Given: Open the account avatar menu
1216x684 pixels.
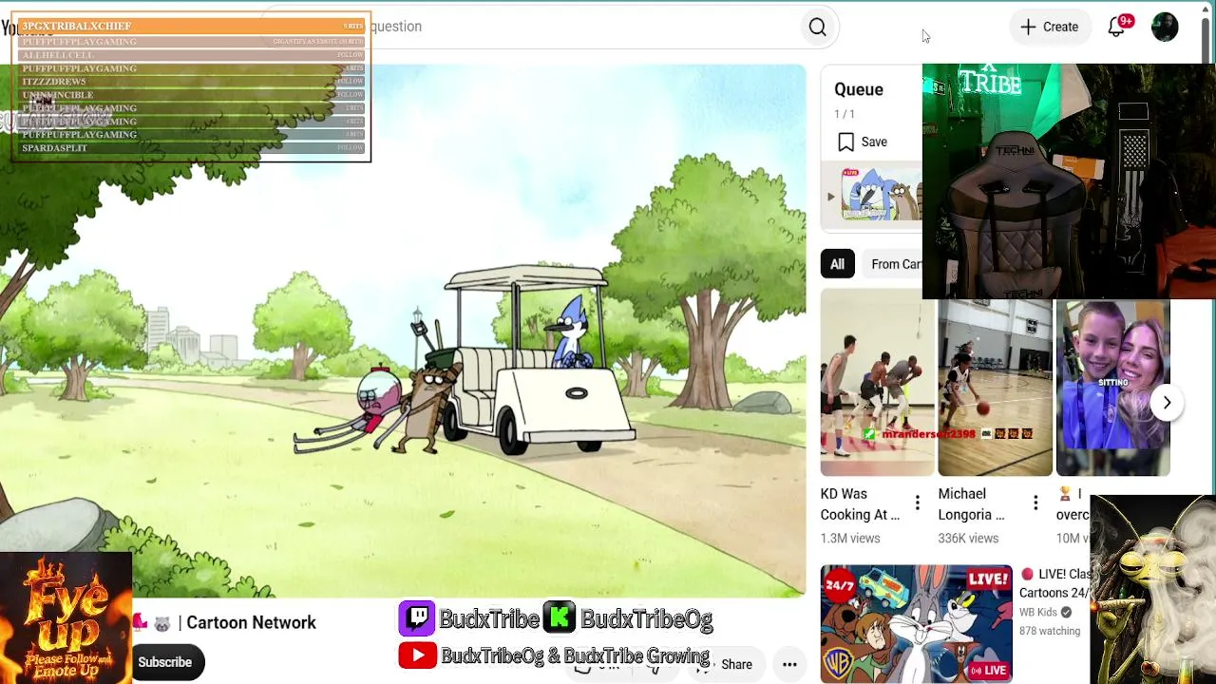Looking at the screenshot, I should pos(1165,27).
